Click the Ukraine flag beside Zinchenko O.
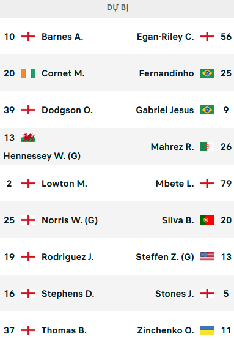Screen dimensions: 234x339 point(207,330)
